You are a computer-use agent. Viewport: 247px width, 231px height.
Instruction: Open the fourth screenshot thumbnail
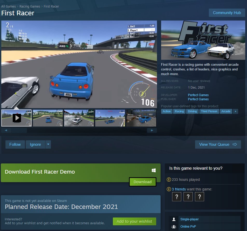click(110, 118)
